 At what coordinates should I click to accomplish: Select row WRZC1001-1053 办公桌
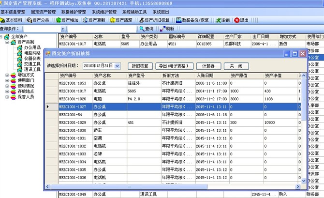point(173,83)
